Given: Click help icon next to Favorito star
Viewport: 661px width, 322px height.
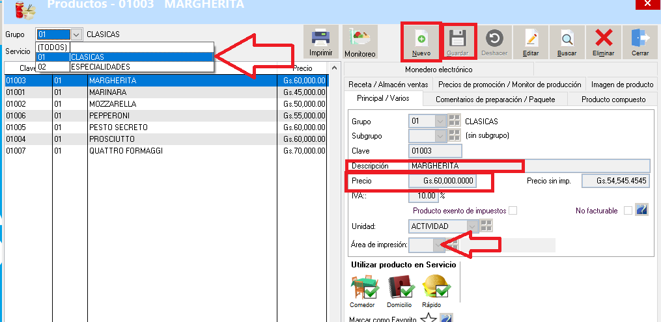Looking at the screenshot, I should coord(447,319).
